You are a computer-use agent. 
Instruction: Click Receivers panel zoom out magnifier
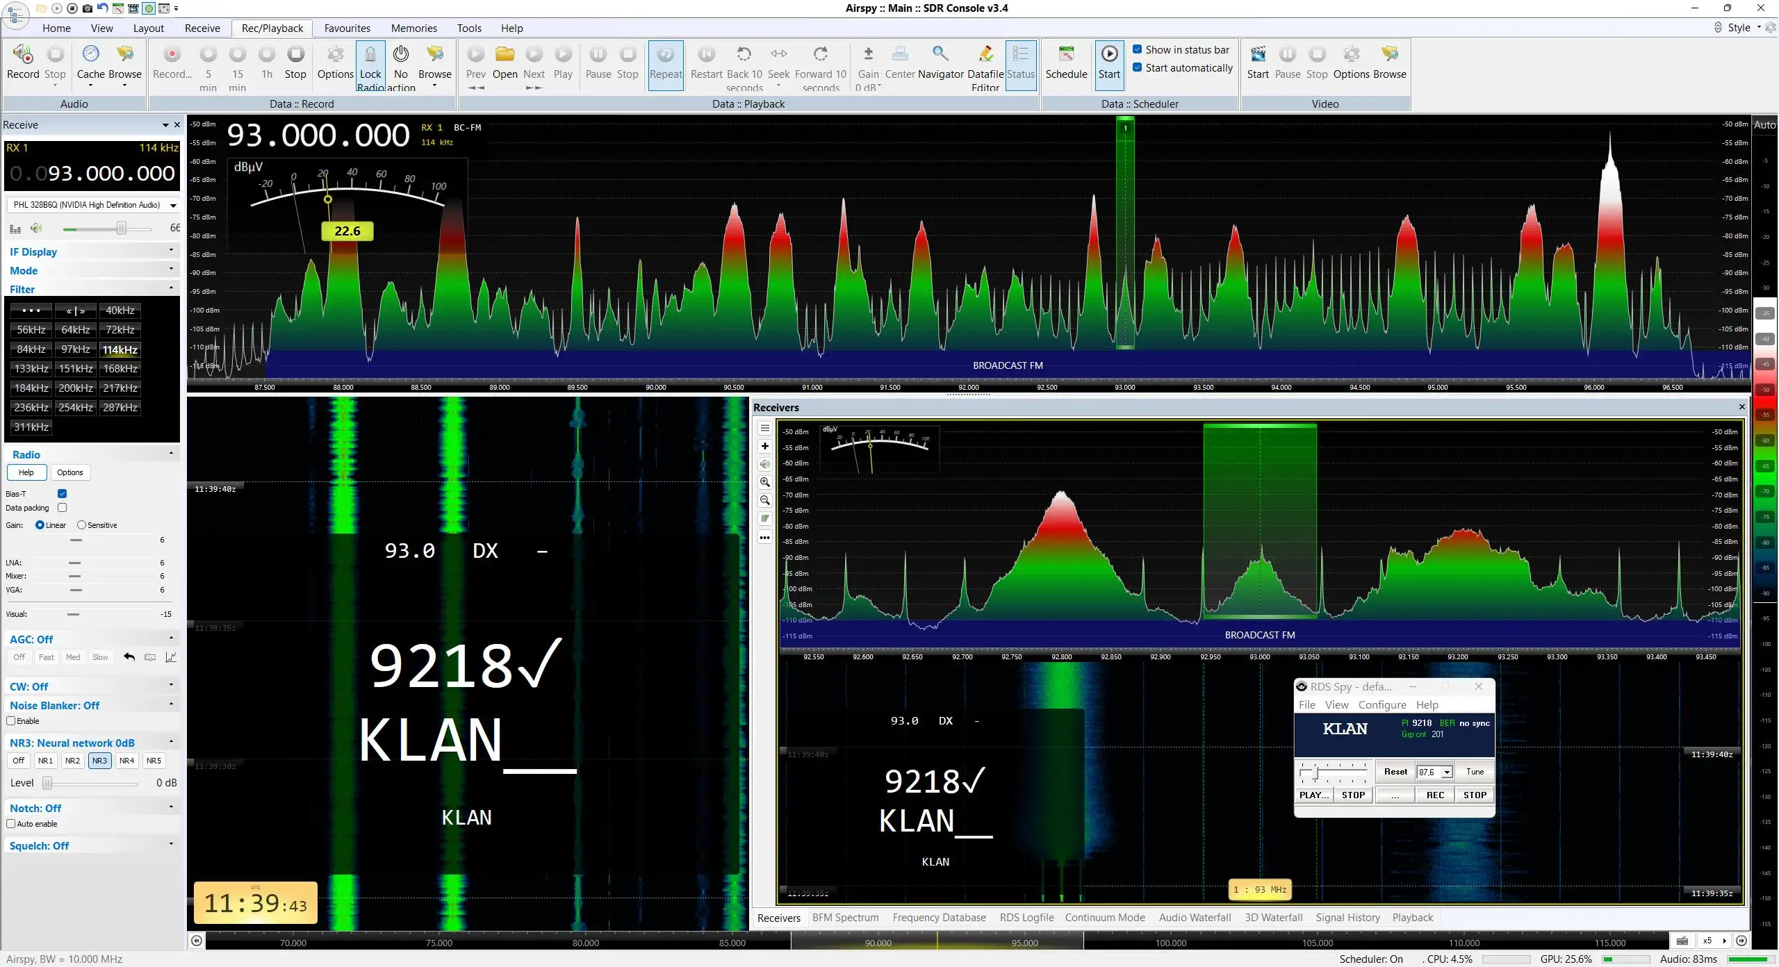764,500
